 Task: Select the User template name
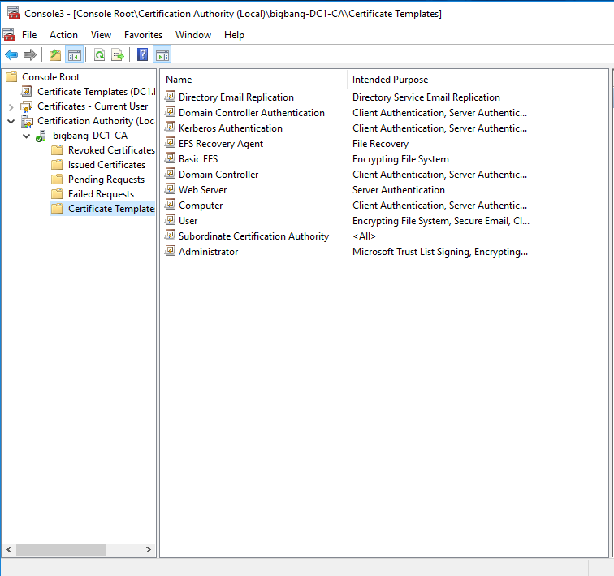[188, 221]
